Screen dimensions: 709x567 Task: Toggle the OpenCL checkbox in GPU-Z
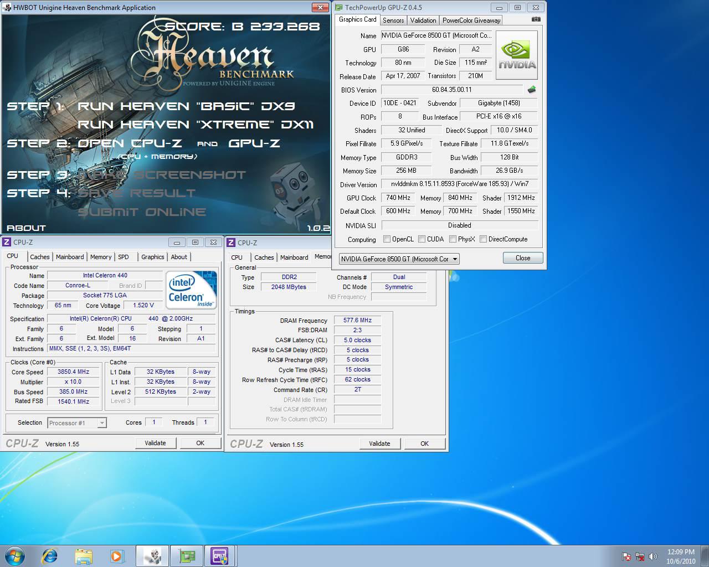click(x=387, y=239)
